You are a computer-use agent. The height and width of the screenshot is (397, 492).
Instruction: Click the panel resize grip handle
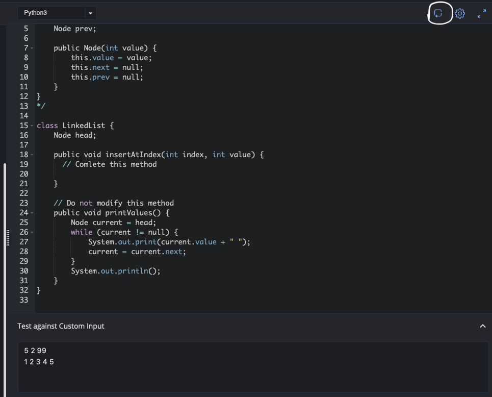coord(8,238)
